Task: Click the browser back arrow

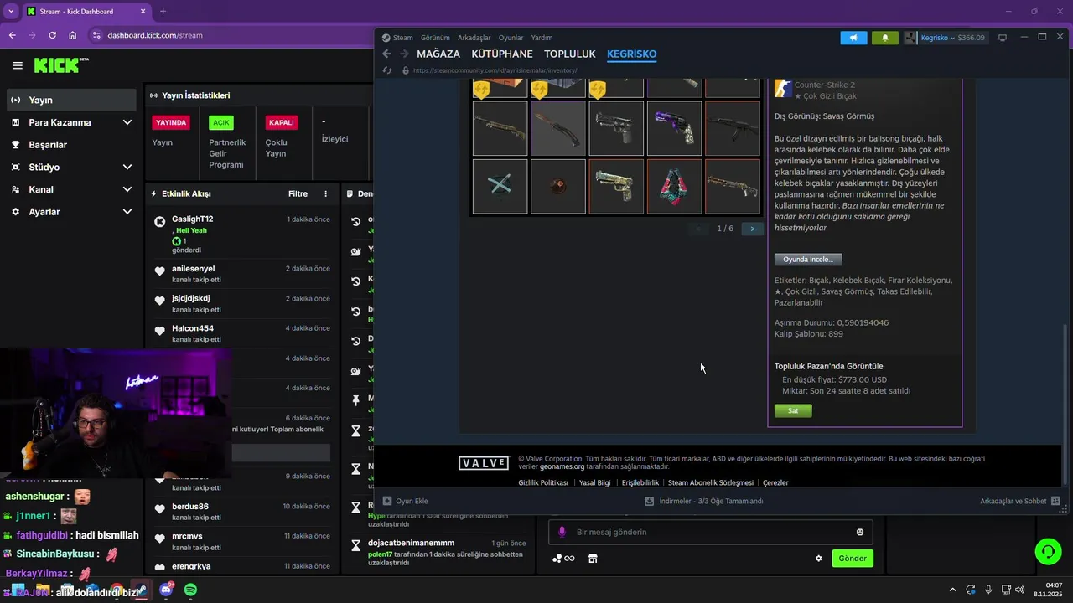Action: (12, 35)
